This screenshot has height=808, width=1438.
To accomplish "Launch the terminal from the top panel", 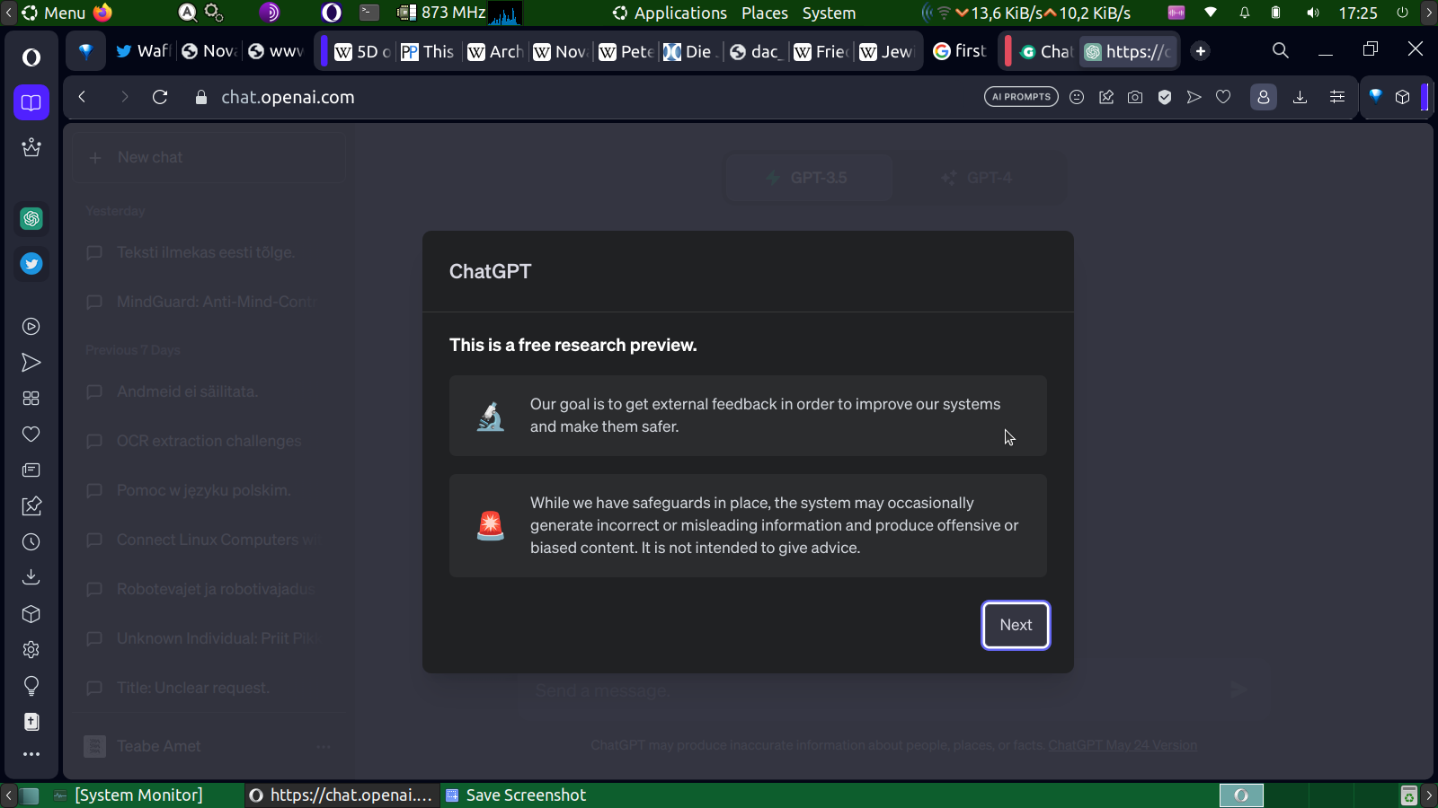I will click(x=369, y=13).
